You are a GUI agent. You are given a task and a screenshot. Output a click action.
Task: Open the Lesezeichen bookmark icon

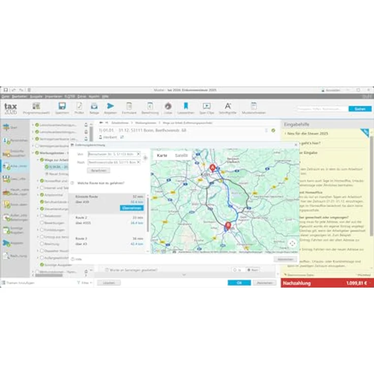click(x=186, y=106)
